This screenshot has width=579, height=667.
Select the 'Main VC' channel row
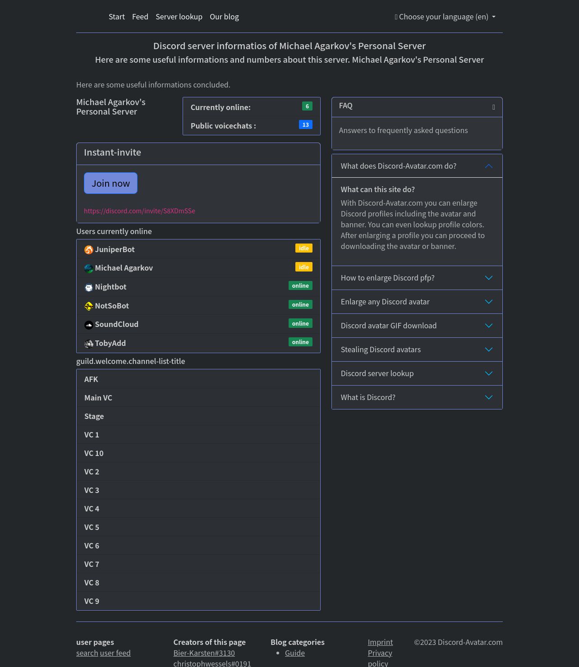point(198,398)
